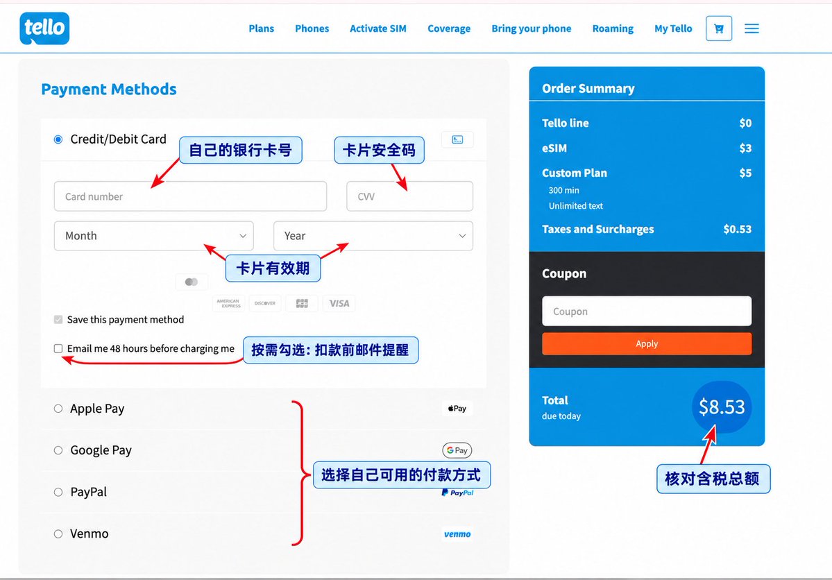Click the Apple Pay logo badge
The image size is (832, 580).
pyautogui.click(x=457, y=409)
